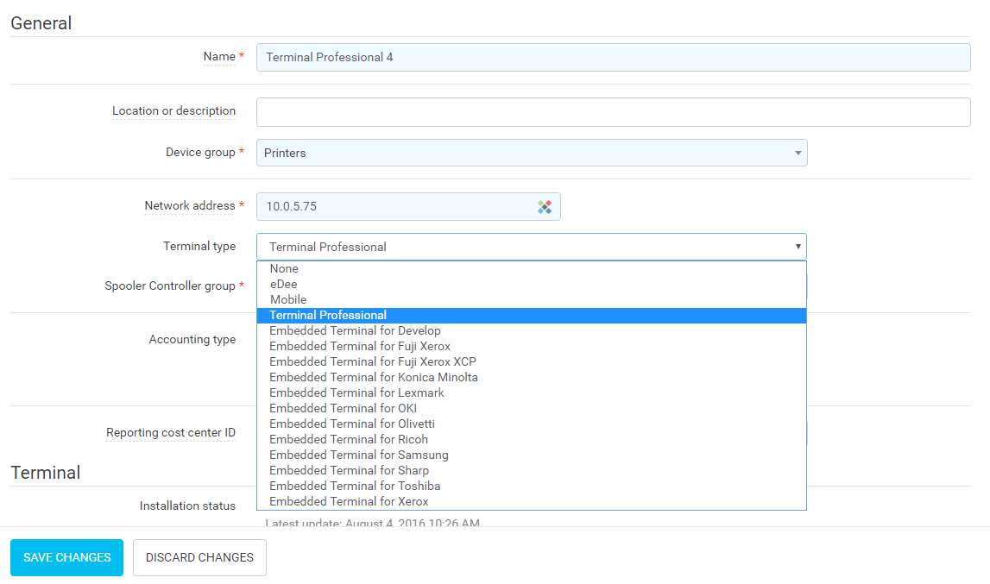Image resolution: width=990 pixels, height=584 pixels.
Task: Pick Embedded Terminal for Ricoh
Action: click(349, 440)
